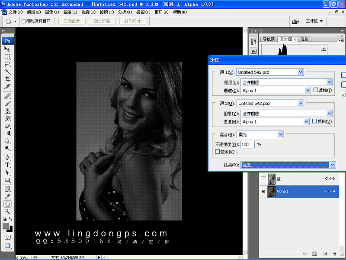Image resolution: width=346 pixels, height=260 pixels.
Task: Select the Dodge tool
Action: coord(7,148)
